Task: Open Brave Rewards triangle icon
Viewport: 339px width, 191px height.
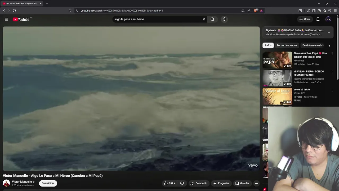Action: point(261,11)
